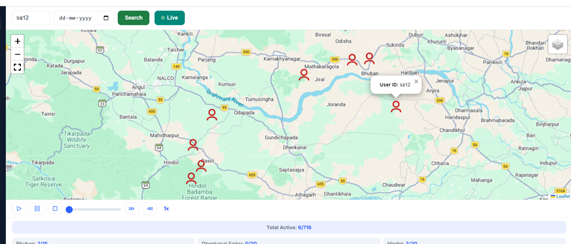Click the Chaudwar town label
571x244 pixels.
click(x=394, y=185)
